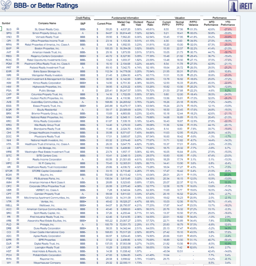Click the BBB- or Better Ratings title
Screen dimensions: 256x266
tap(46, 5)
